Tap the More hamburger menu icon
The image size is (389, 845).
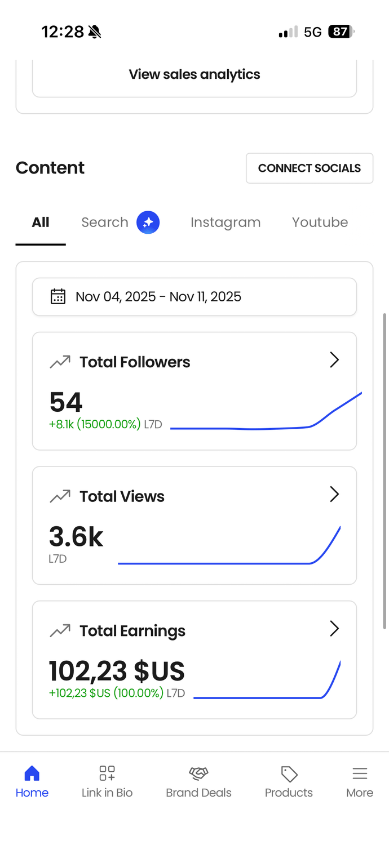[x=360, y=773]
